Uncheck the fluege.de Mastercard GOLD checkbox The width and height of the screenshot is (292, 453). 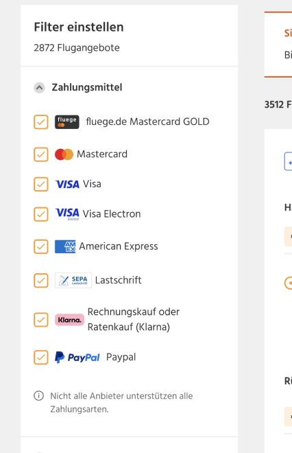(x=41, y=122)
